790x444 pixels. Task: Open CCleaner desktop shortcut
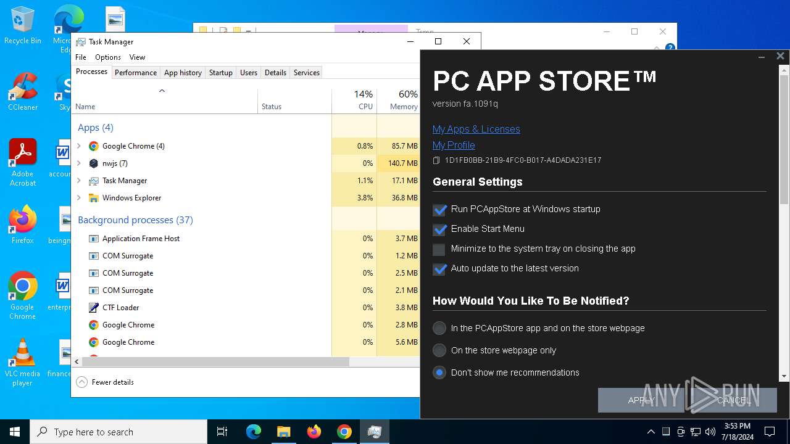coord(23,91)
